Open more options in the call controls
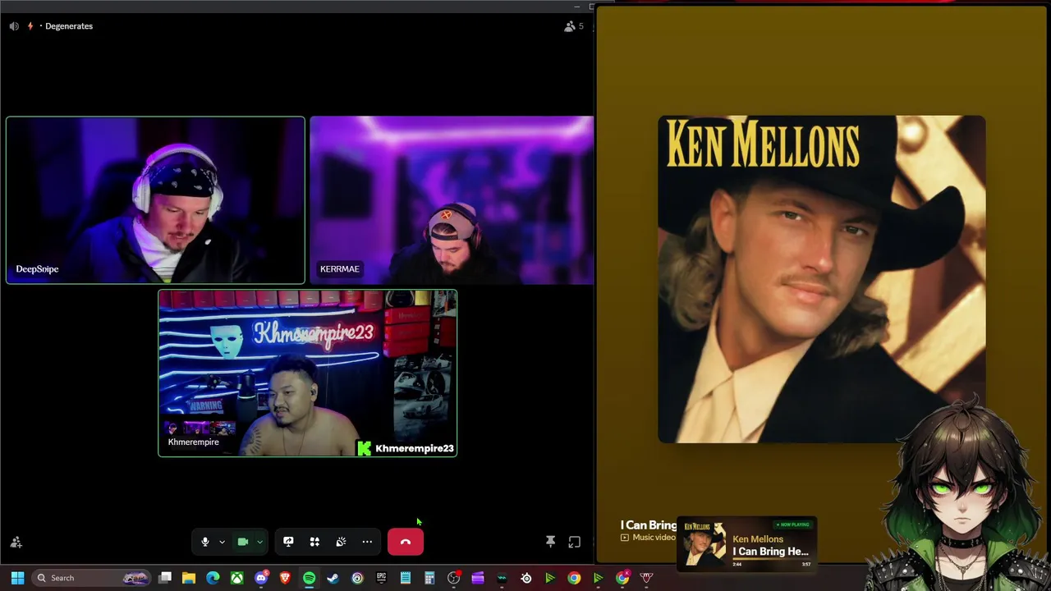This screenshot has height=591, width=1051. coord(367,542)
